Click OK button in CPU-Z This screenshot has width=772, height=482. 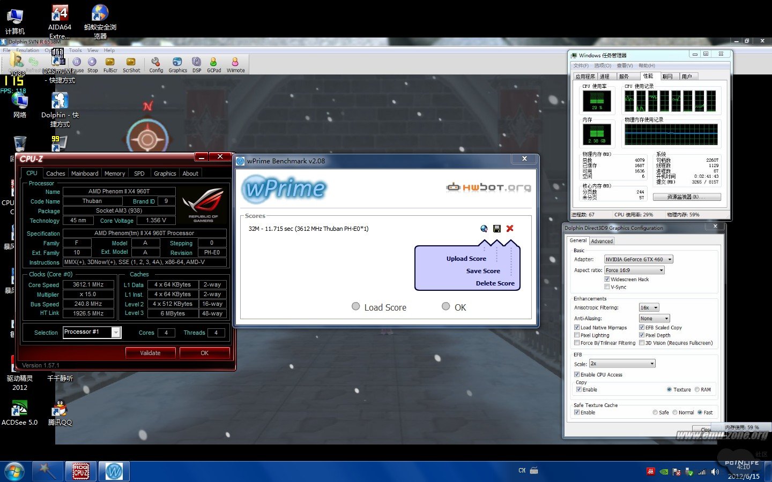coord(204,353)
